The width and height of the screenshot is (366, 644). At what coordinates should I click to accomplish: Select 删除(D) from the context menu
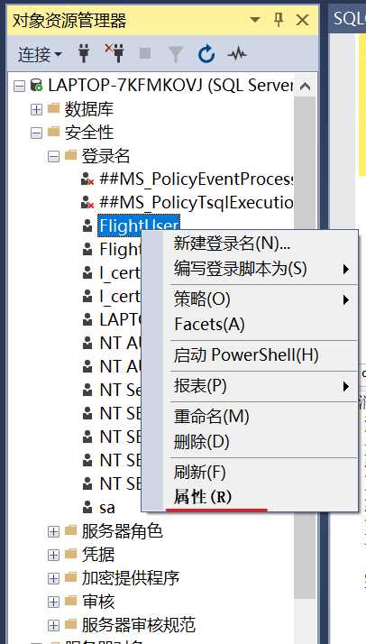[201, 442]
